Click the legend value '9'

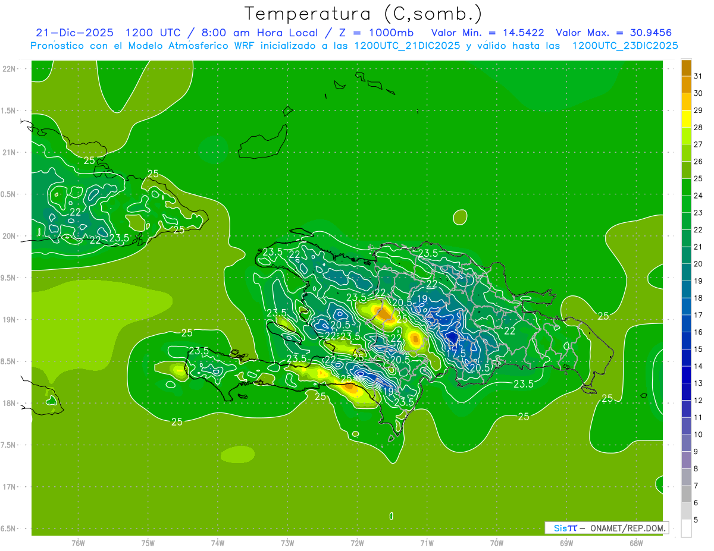click(696, 452)
